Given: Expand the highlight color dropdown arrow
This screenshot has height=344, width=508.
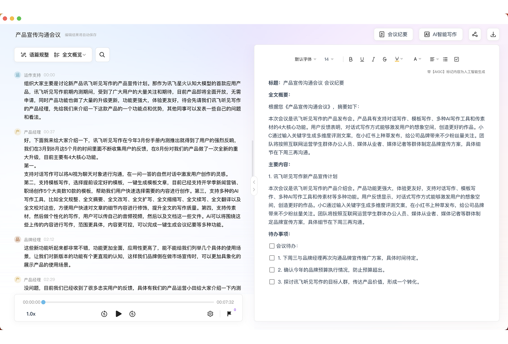Looking at the screenshot, I should click(x=402, y=59).
